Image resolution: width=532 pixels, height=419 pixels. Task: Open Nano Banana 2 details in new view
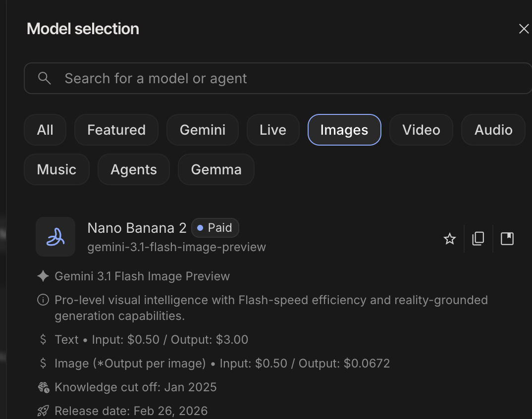click(x=507, y=239)
